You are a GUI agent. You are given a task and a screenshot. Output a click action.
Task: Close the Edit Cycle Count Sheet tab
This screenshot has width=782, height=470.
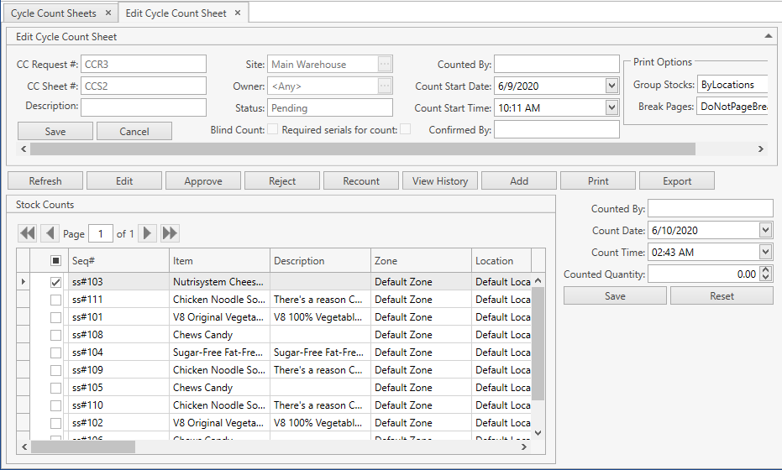click(238, 13)
